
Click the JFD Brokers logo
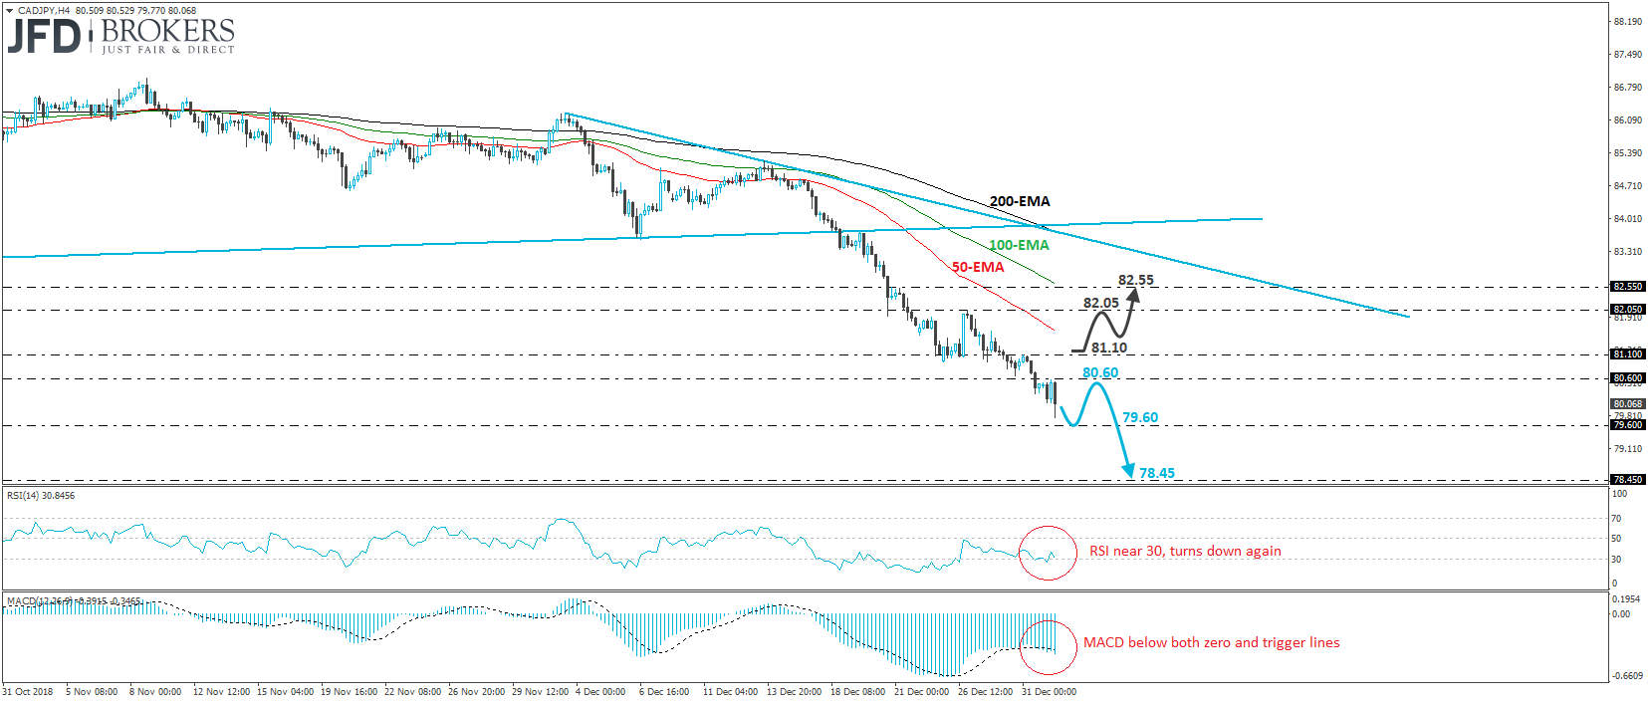(x=120, y=37)
